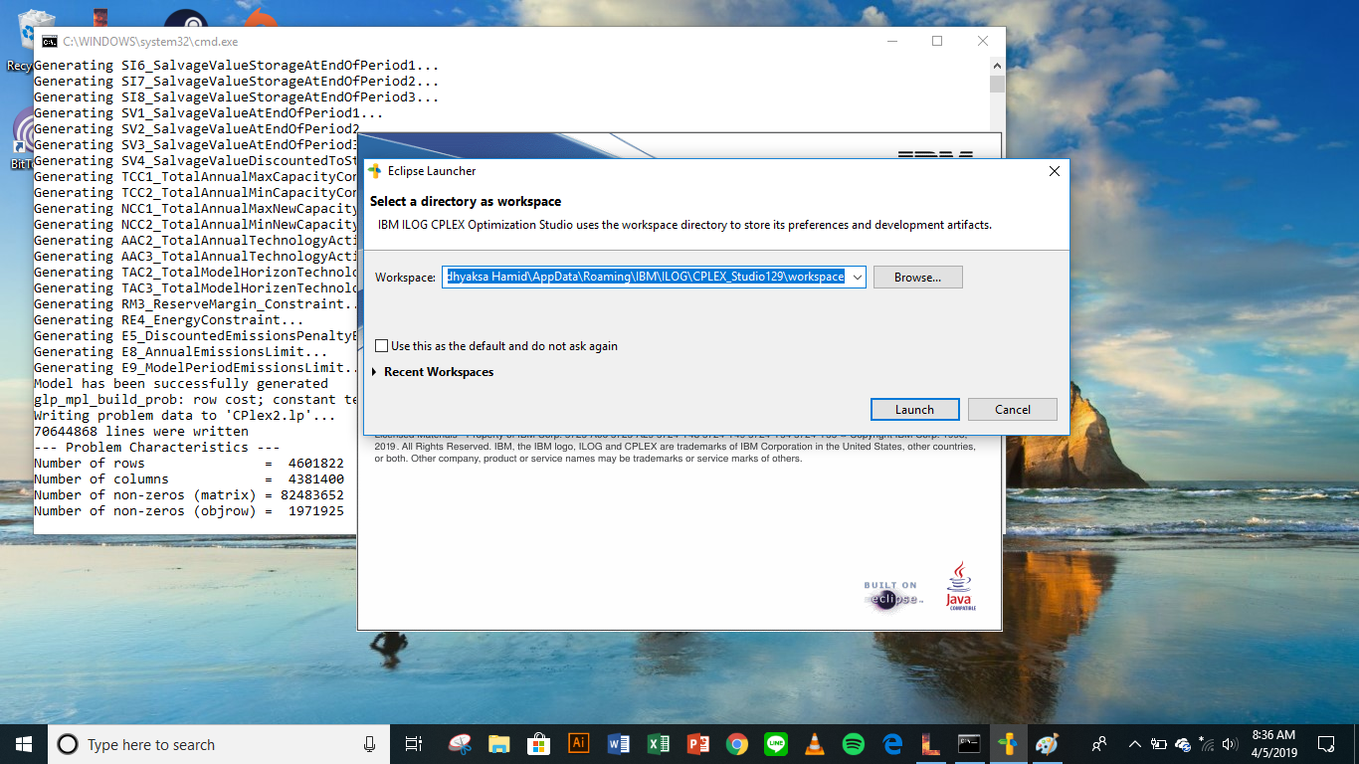Open Google Chrome from the taskbar
The image size is (1359, 764).
(736, 744)
